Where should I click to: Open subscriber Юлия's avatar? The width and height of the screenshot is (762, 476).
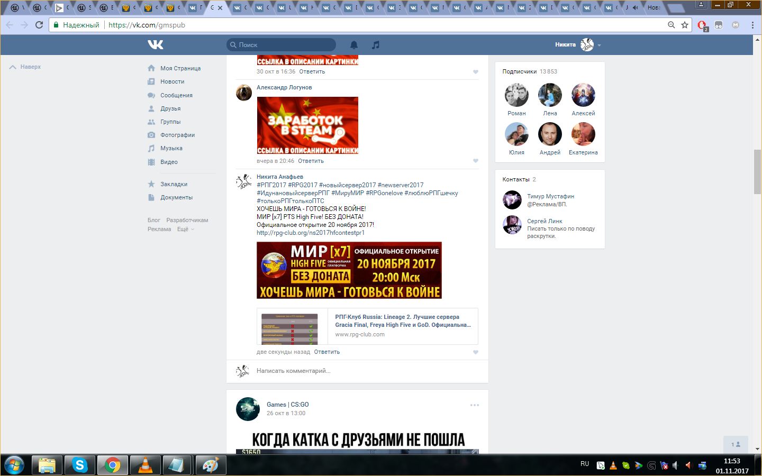(516, 134)
